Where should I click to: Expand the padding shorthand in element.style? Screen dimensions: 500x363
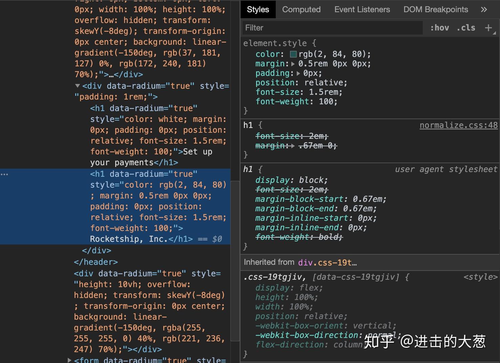298,73
